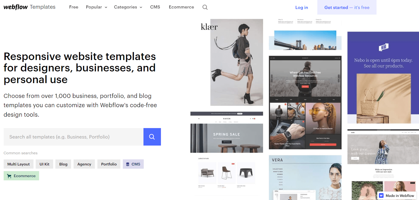Open the Webflow Templates logo link
Screen dimensions: 419x200
[29, 7]
